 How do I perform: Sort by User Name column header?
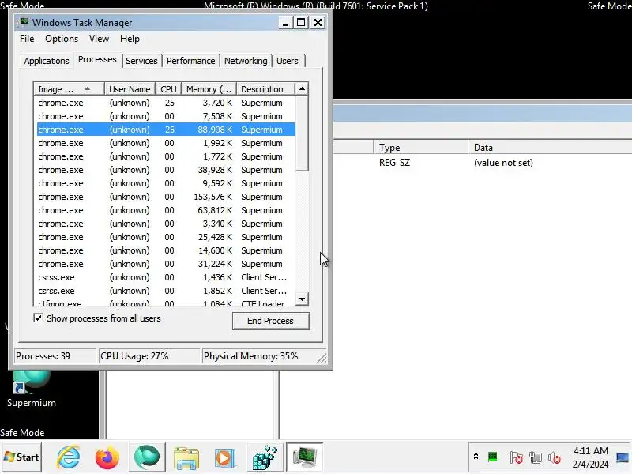[130, 89]
